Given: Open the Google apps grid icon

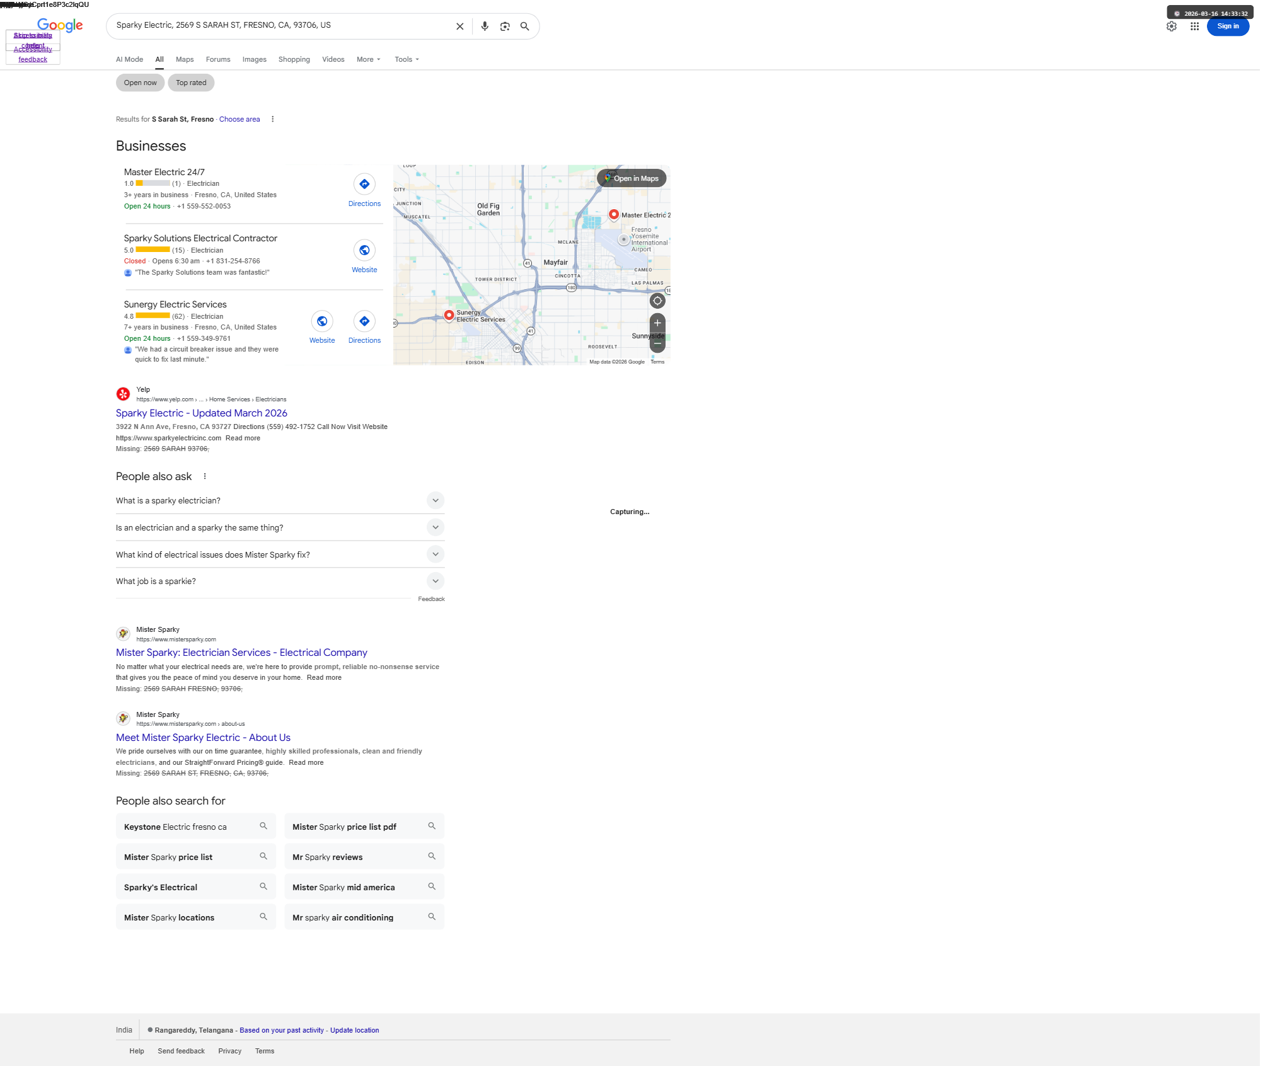Looking at the screenshot, I should coord(1194,26).
